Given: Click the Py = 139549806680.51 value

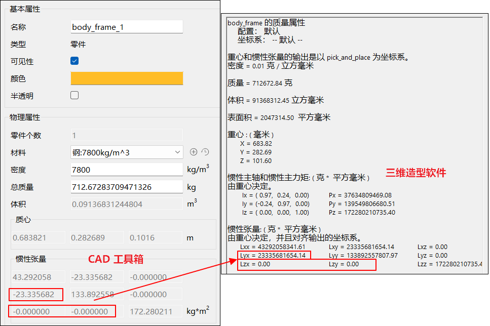Looking at the screenshot, I should (362, 204).
